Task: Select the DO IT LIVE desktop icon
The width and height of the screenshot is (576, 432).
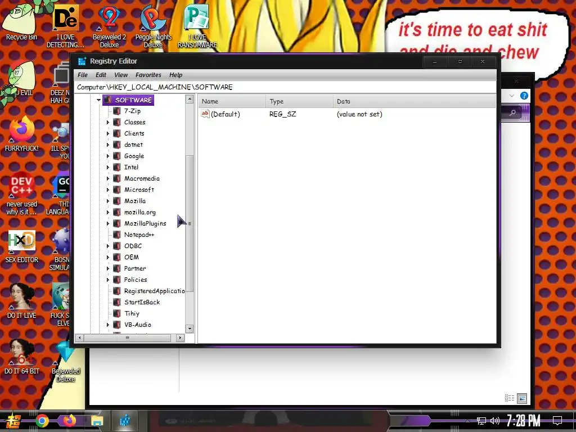Action: tap(22, 301)
